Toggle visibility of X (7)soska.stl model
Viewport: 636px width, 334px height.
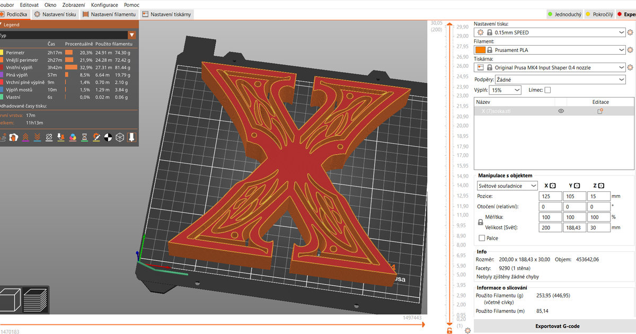coord(561,111)
